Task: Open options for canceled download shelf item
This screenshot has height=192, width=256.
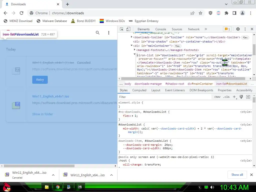Action: (53, 175)
